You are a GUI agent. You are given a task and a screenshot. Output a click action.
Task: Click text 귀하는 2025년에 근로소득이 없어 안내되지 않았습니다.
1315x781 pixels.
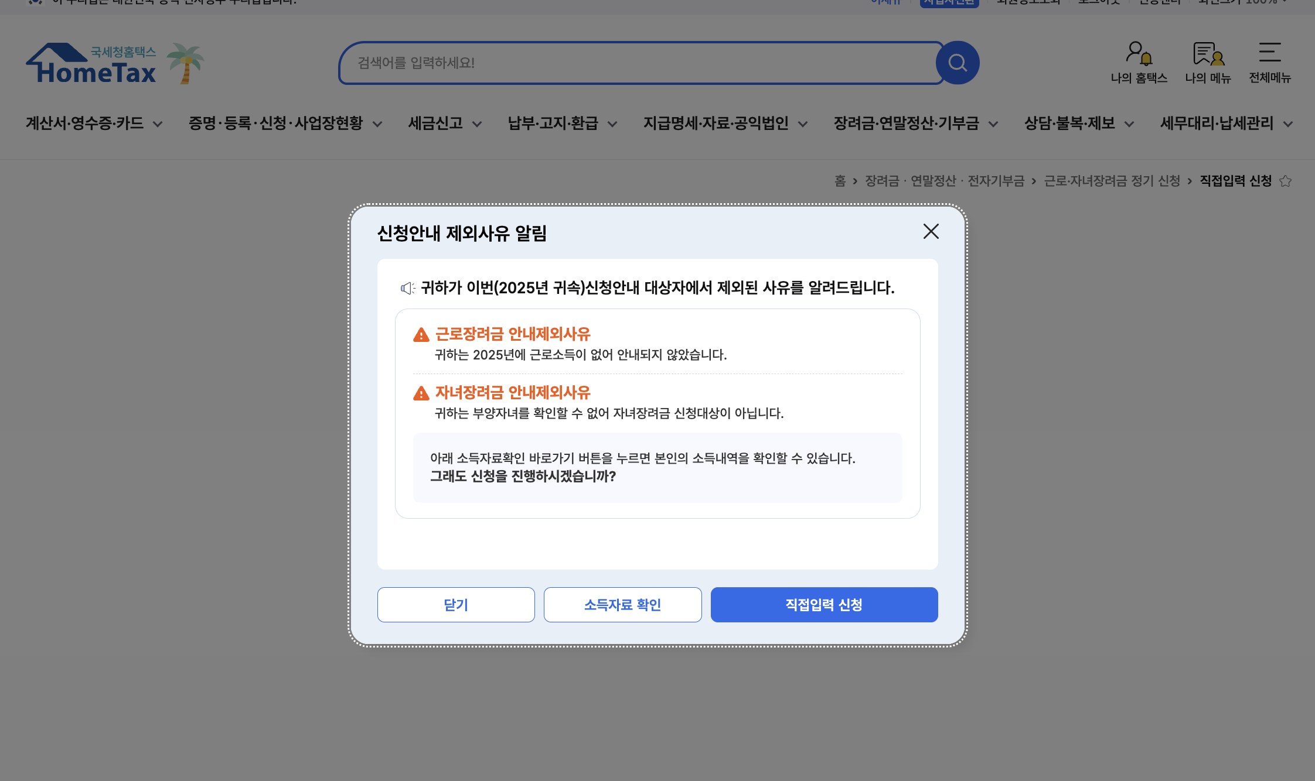coord(581,355)
